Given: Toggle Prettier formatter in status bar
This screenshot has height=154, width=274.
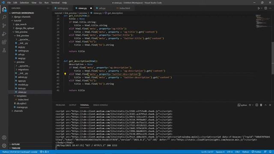Looking at the screenshot, I should pos(256,152).
